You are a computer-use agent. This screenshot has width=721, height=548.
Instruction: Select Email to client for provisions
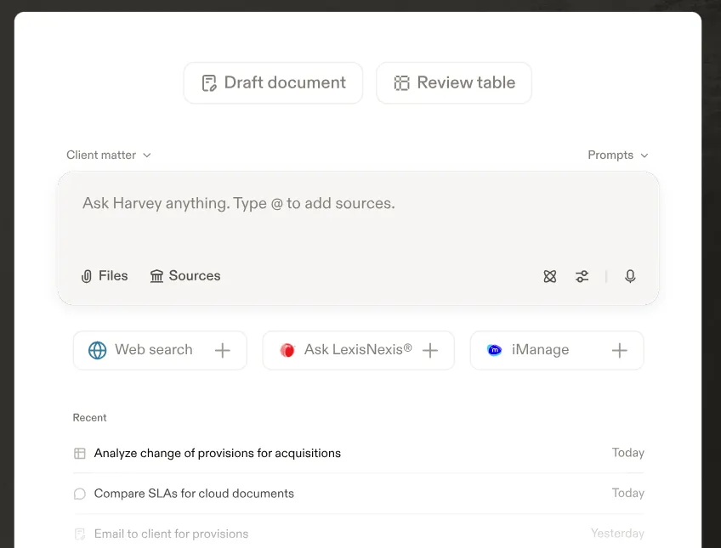(171, 534)
